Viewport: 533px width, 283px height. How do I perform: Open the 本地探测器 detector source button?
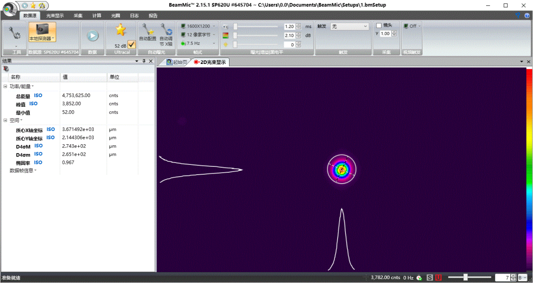(x=42, y=32)
